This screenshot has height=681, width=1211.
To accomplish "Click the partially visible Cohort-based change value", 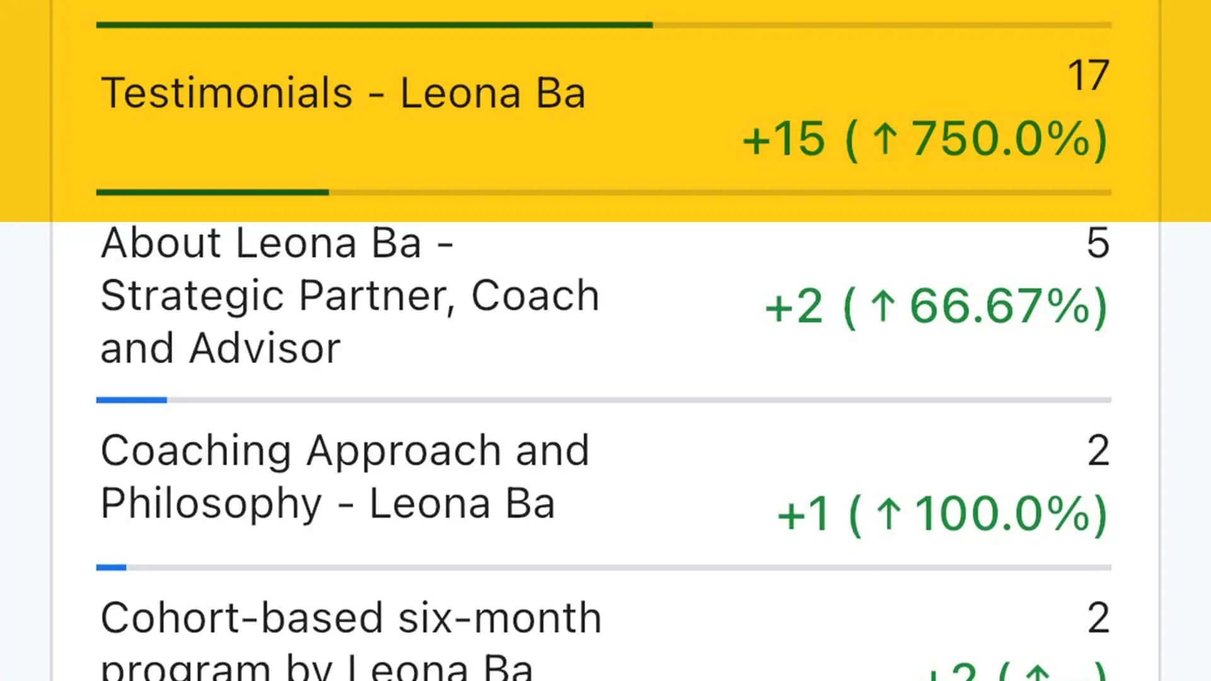I will coord(1015,671).
